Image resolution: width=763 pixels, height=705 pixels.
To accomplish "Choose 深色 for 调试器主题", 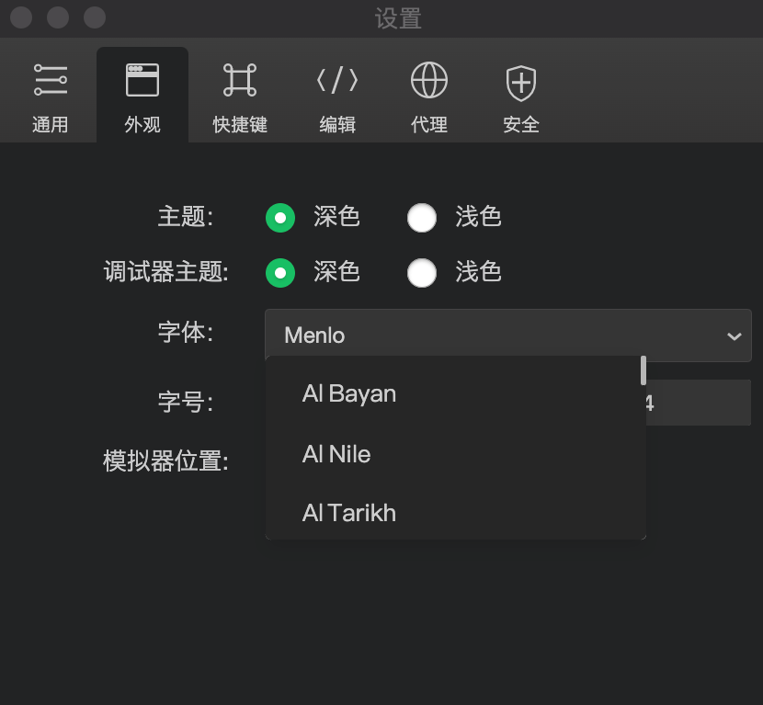I will [280, 273].
